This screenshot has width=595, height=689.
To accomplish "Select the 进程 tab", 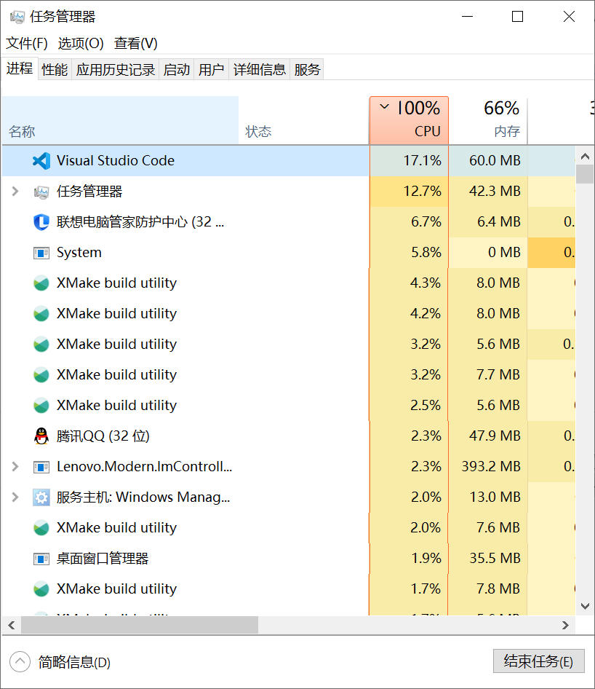I will (x=20, y=68).
